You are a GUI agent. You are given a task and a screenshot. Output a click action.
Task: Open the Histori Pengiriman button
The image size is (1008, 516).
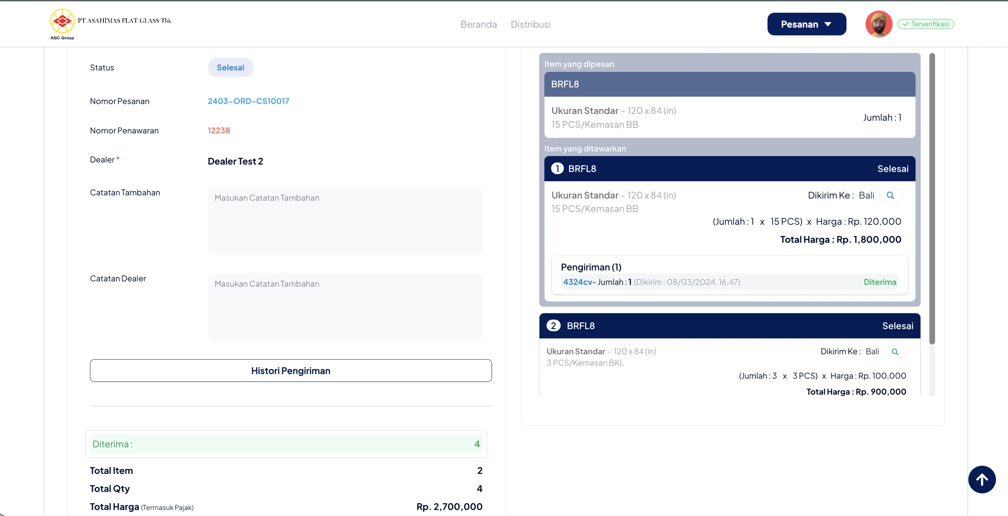click(x=291, y=371)
